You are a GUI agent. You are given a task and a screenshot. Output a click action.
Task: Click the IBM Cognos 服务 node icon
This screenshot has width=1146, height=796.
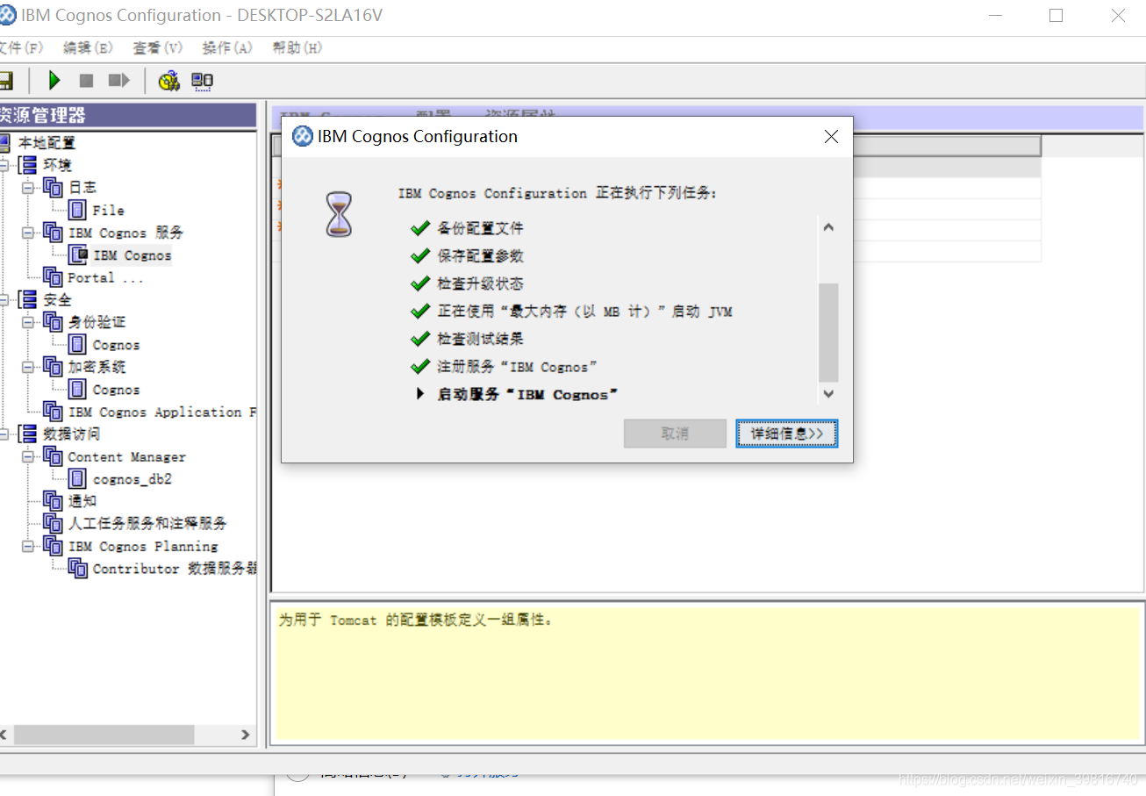(53, 233)
